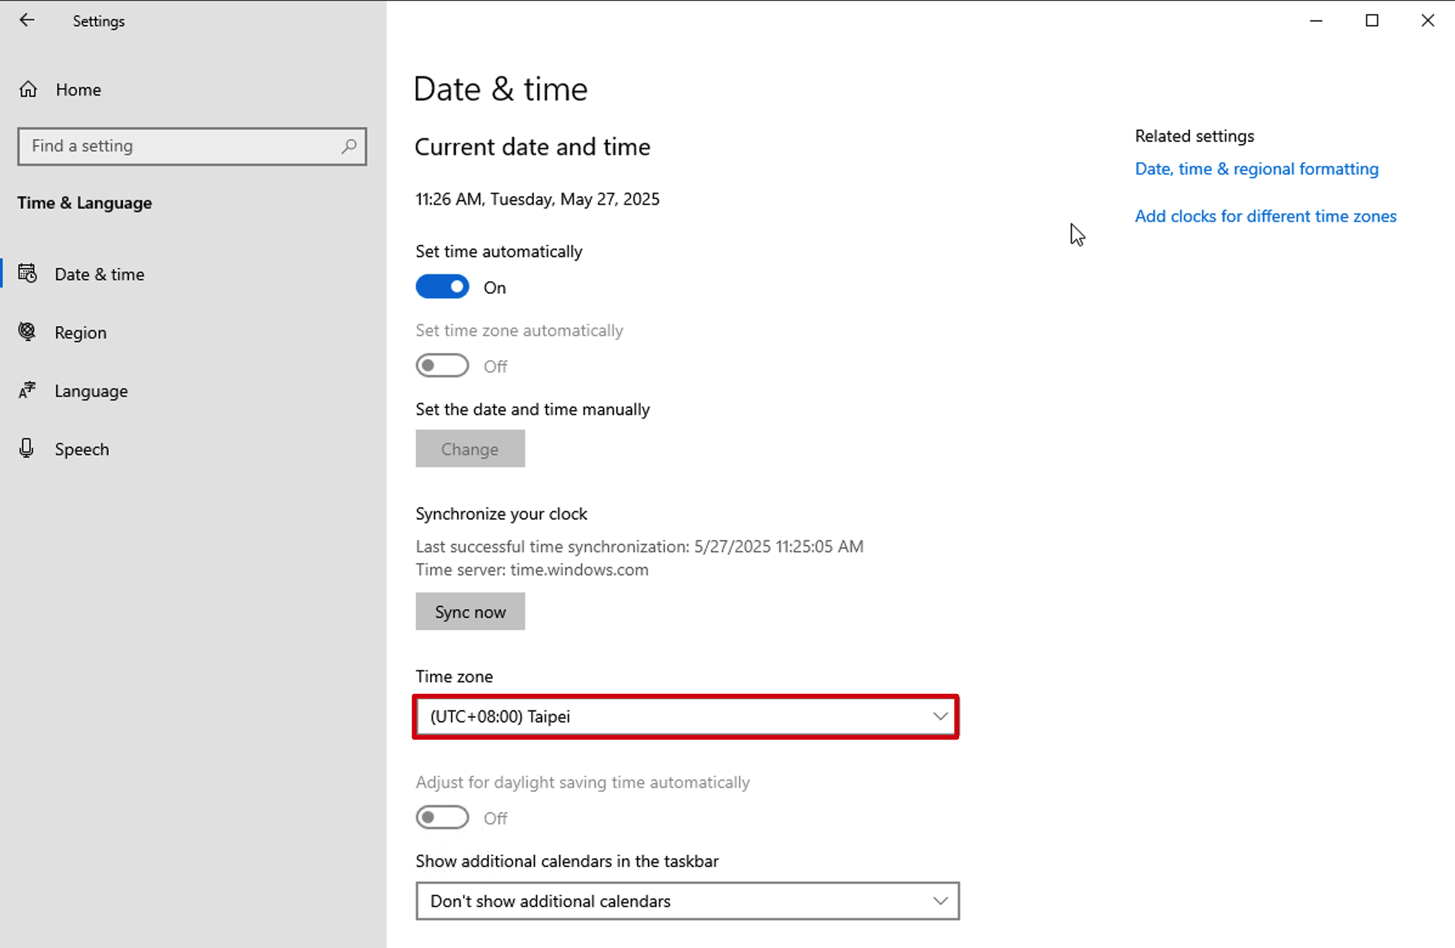The image size is (1455, 948).
Task: Maximize the Settings window
Action: 1372,21
